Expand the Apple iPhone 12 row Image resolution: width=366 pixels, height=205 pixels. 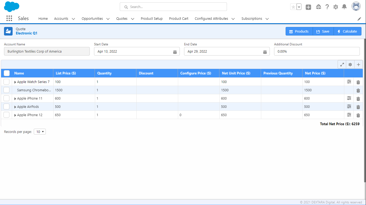pos(15,115)
